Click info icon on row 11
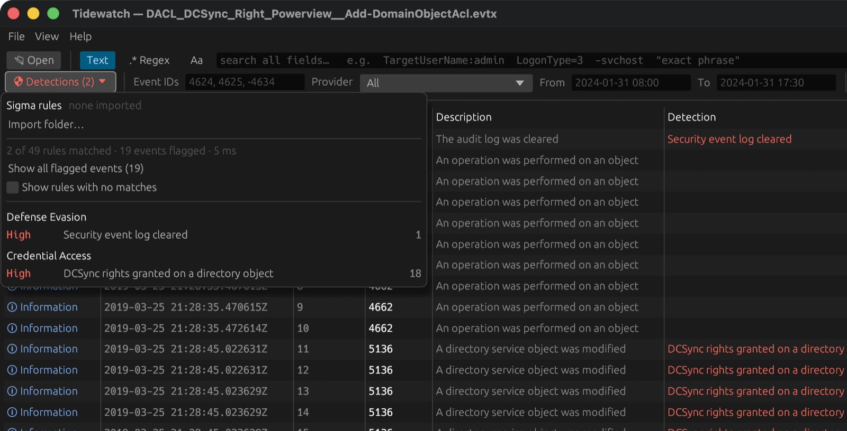The image size is (847, 431). 12,349
